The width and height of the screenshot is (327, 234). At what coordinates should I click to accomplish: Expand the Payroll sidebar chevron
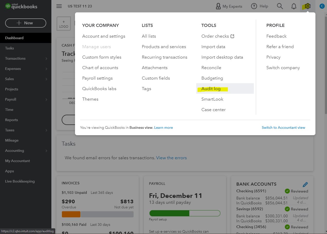point(46,100)
